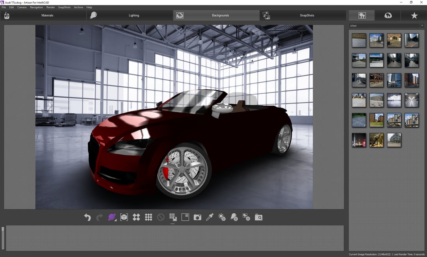This screenshot has height=257, width=427.
Task: Select the background image settings icon
Action: pyautogui.click(x=246, y=217)
